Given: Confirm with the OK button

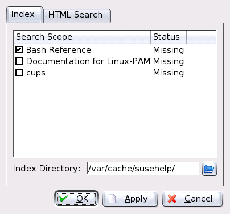Looking at the screenshot, I should (76, 199).
